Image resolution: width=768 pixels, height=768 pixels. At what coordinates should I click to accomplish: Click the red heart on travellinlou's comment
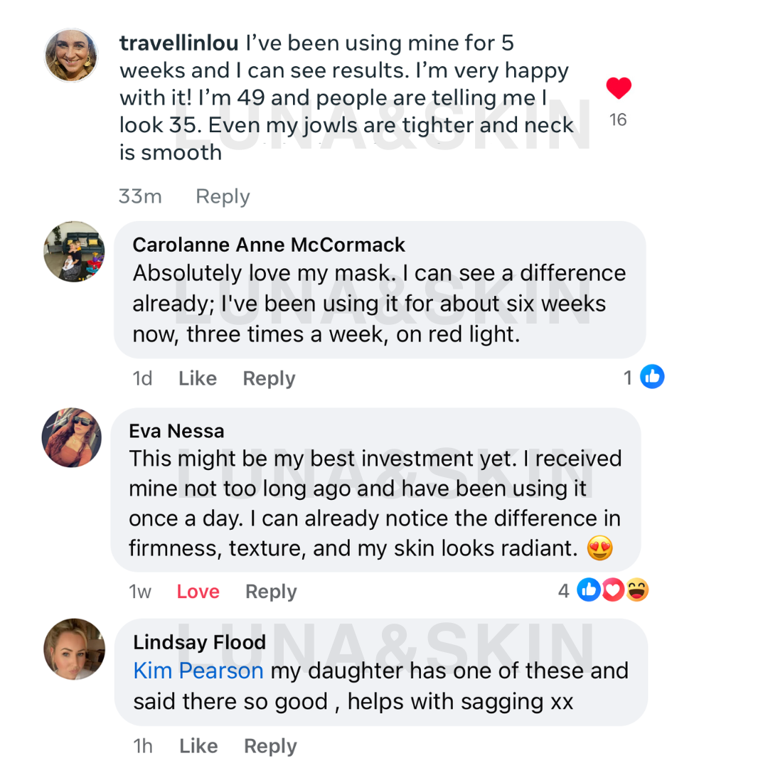coord(619,89)
